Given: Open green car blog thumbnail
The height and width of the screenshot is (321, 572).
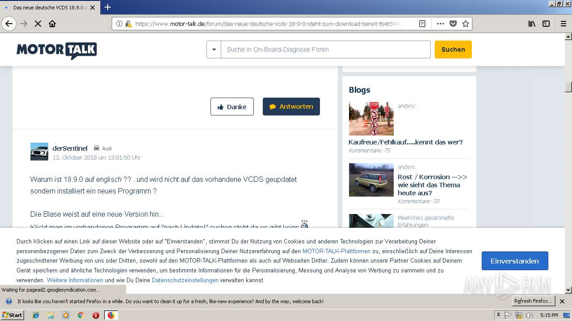Looking at the screenshot, I should 371,180.
